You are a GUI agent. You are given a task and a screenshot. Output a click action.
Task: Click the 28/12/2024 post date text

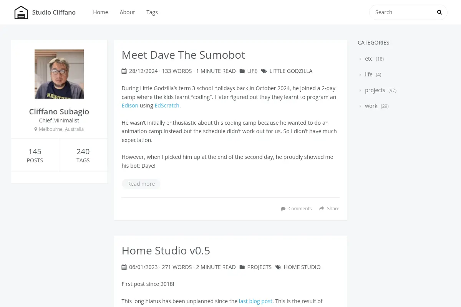(x=143, y=71)
